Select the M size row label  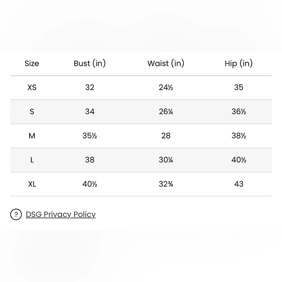point(32,136)
